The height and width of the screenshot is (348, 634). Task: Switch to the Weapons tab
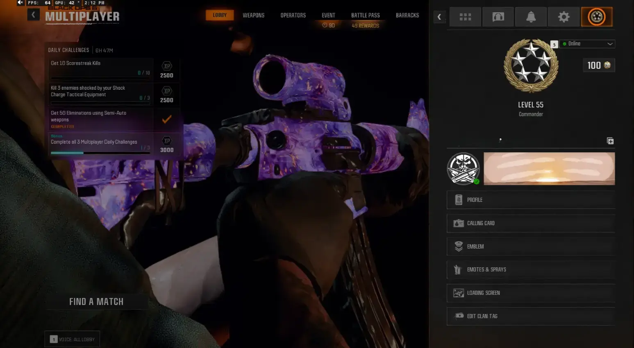(254, 15)
